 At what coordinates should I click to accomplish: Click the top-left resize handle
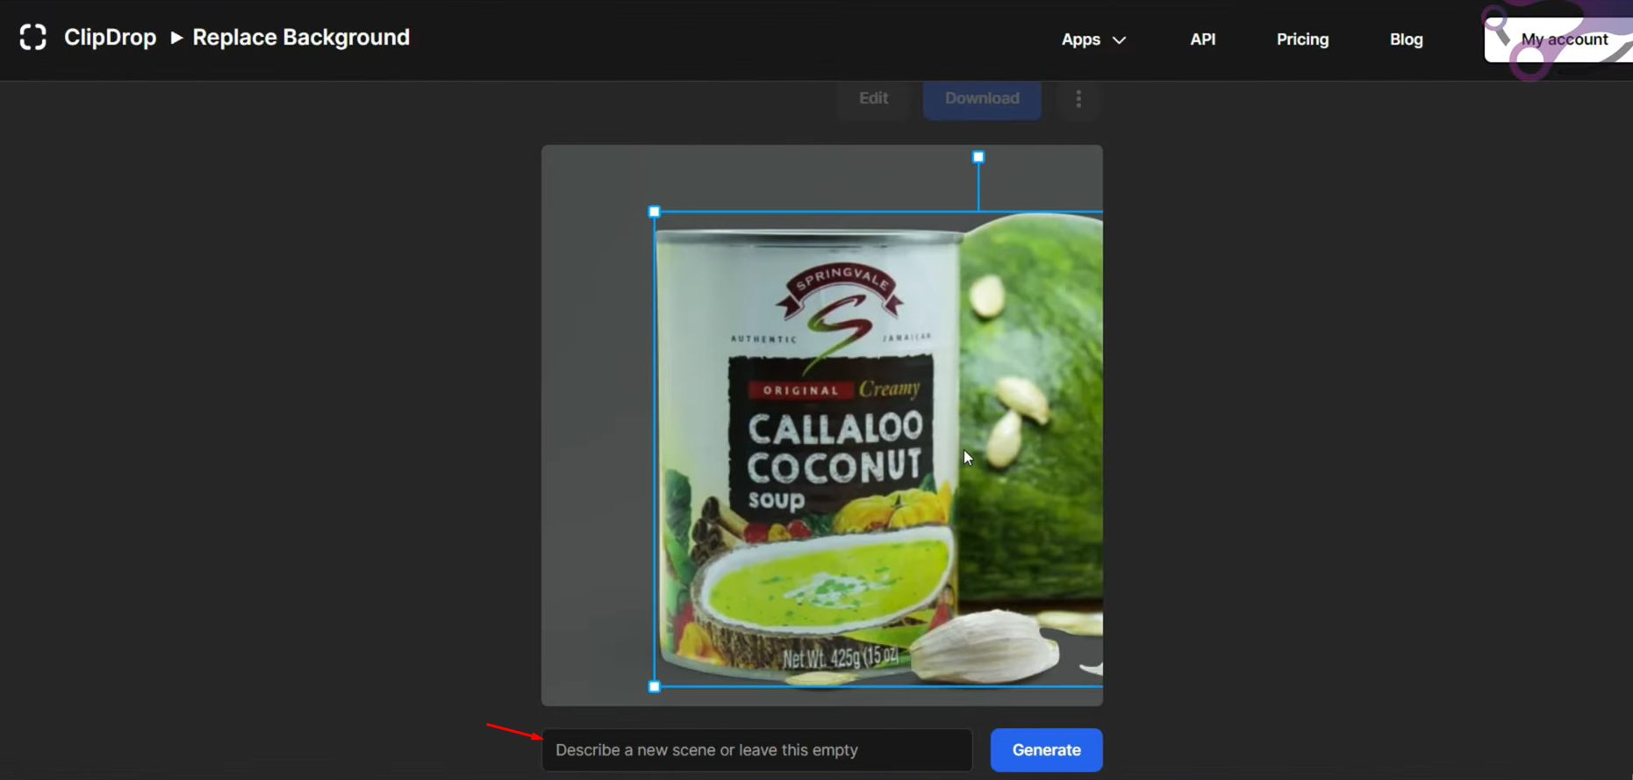coord(654,211)
